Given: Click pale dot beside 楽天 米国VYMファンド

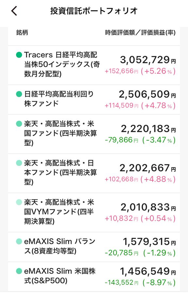Looking at the screenshot, I should [19, 202].
